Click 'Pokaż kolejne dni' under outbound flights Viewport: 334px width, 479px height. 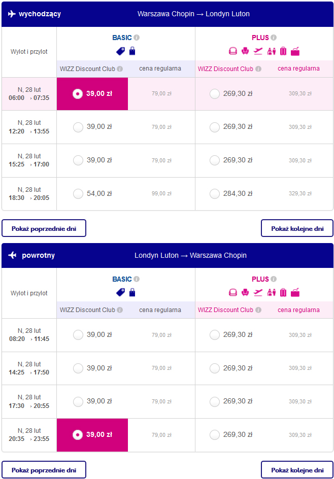pyautogui.click(x=297, y=228)
